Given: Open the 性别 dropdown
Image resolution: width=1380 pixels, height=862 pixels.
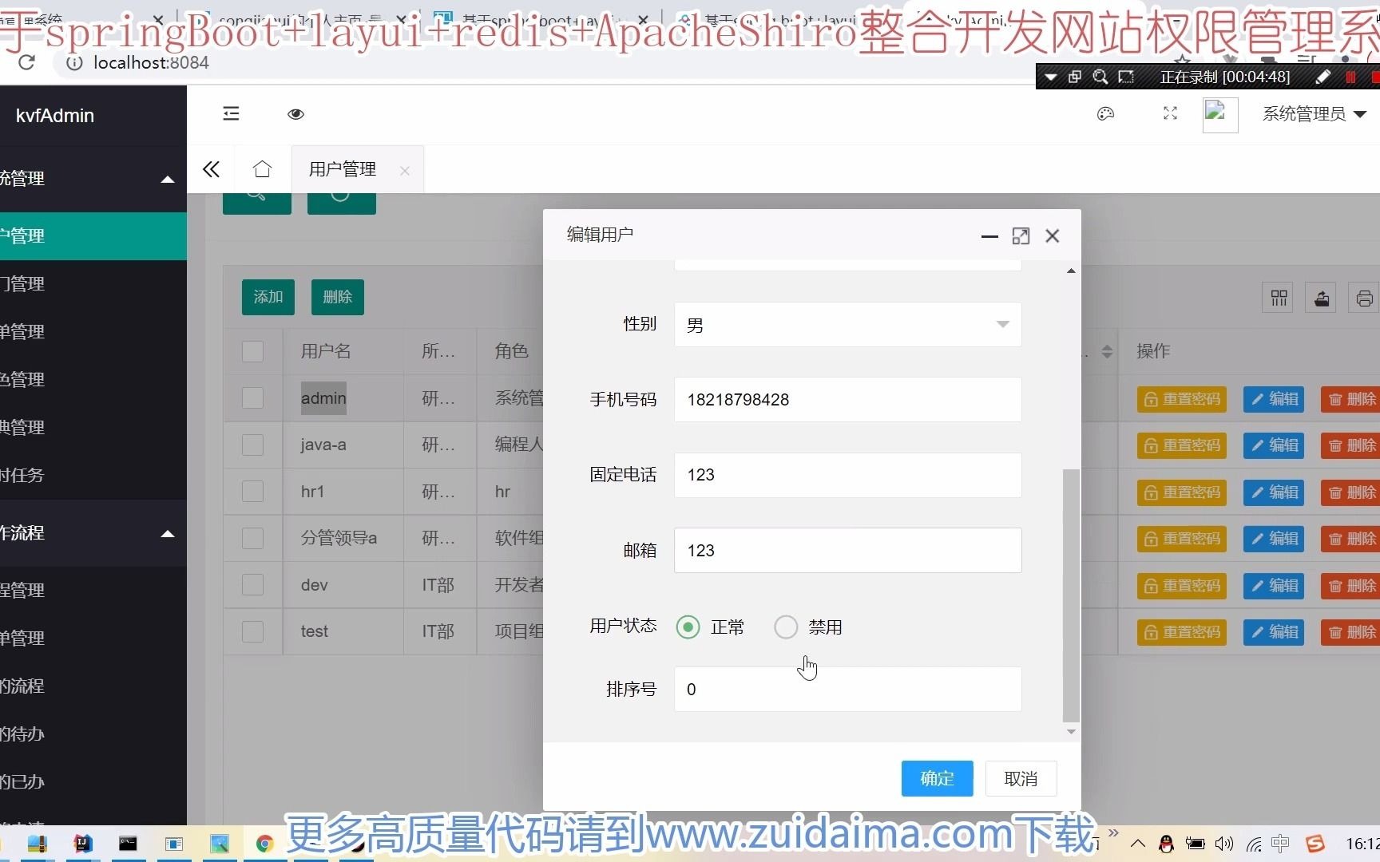Looking at the screenshot, I should coord(847,325).
